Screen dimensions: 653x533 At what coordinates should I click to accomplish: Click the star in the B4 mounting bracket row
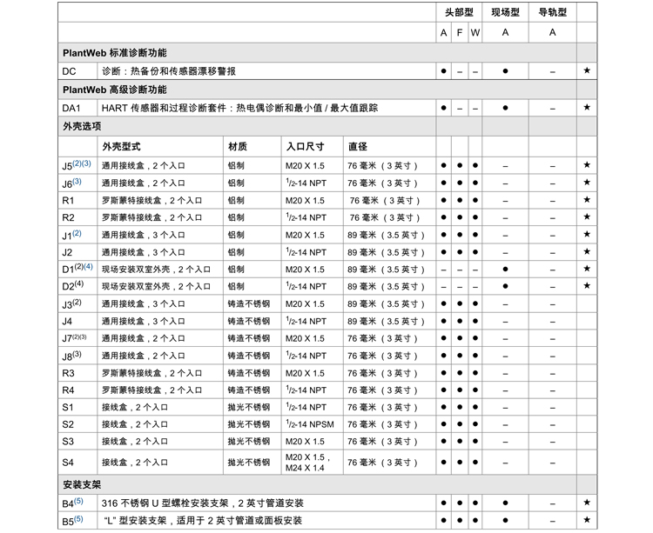tap(587, 503)
